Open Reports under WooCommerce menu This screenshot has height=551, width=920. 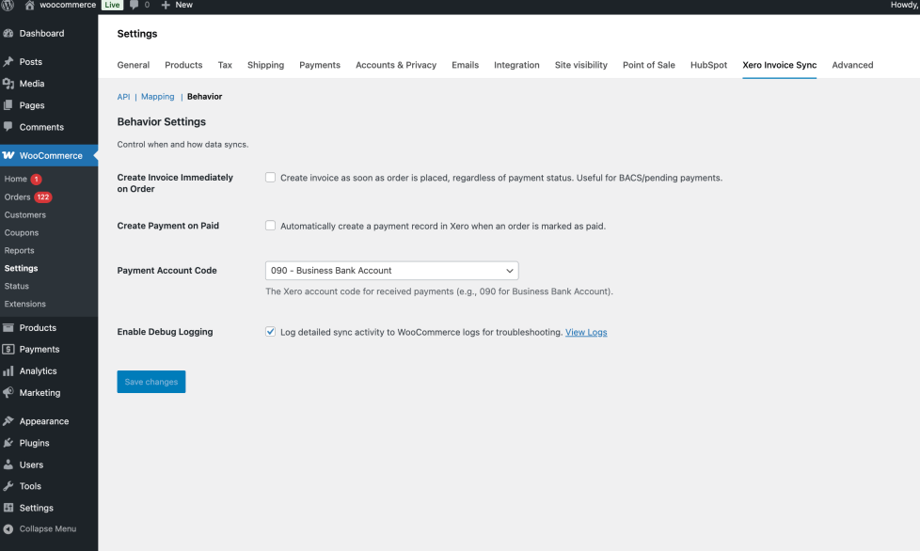[x=20, y=250]
